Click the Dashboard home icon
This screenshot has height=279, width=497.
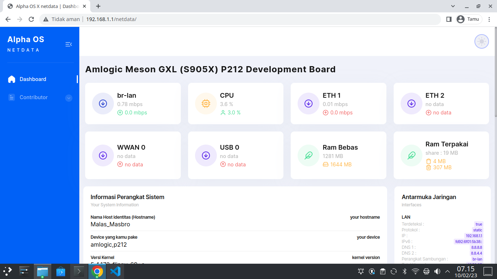(12, 79)
